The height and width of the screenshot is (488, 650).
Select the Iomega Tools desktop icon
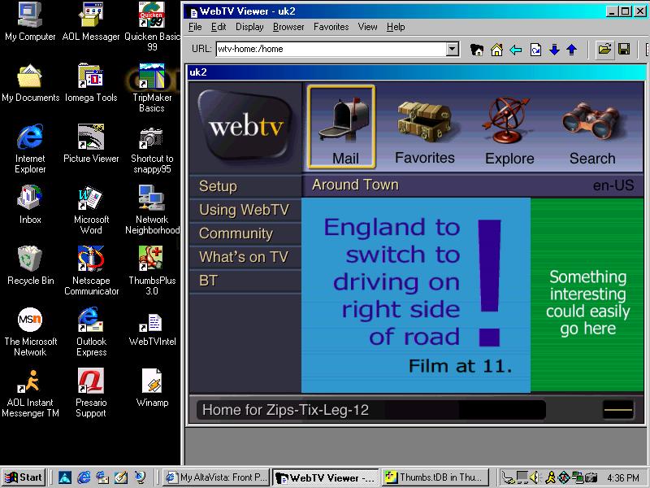[x=91, y=83]
